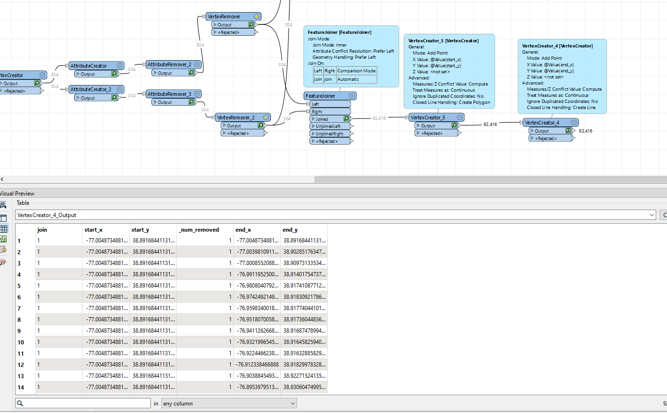Image resolution: width=667 pixels, height=413 pixels.
Task: Sort by the end_x column header
Action: pos(257,229)
